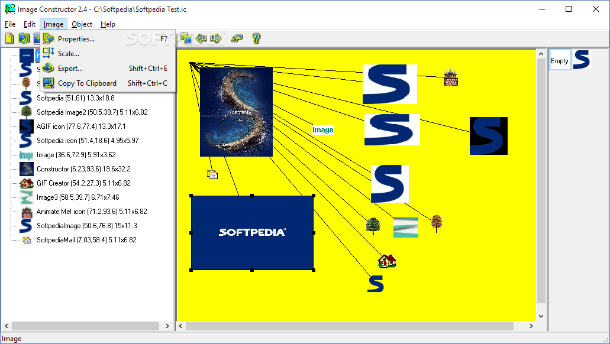Choose Properties... from the Image menu
Screen dimensions: 610x344
click(108, 39)
